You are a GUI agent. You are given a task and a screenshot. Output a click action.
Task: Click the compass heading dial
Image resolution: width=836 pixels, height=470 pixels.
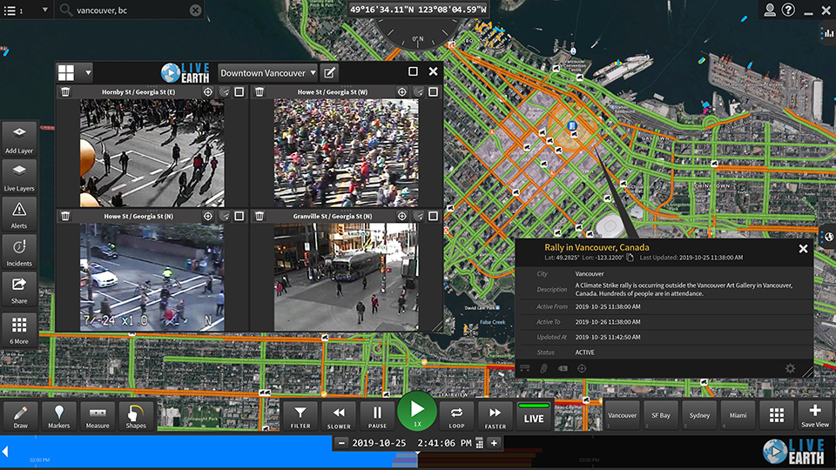coord(417,35)
